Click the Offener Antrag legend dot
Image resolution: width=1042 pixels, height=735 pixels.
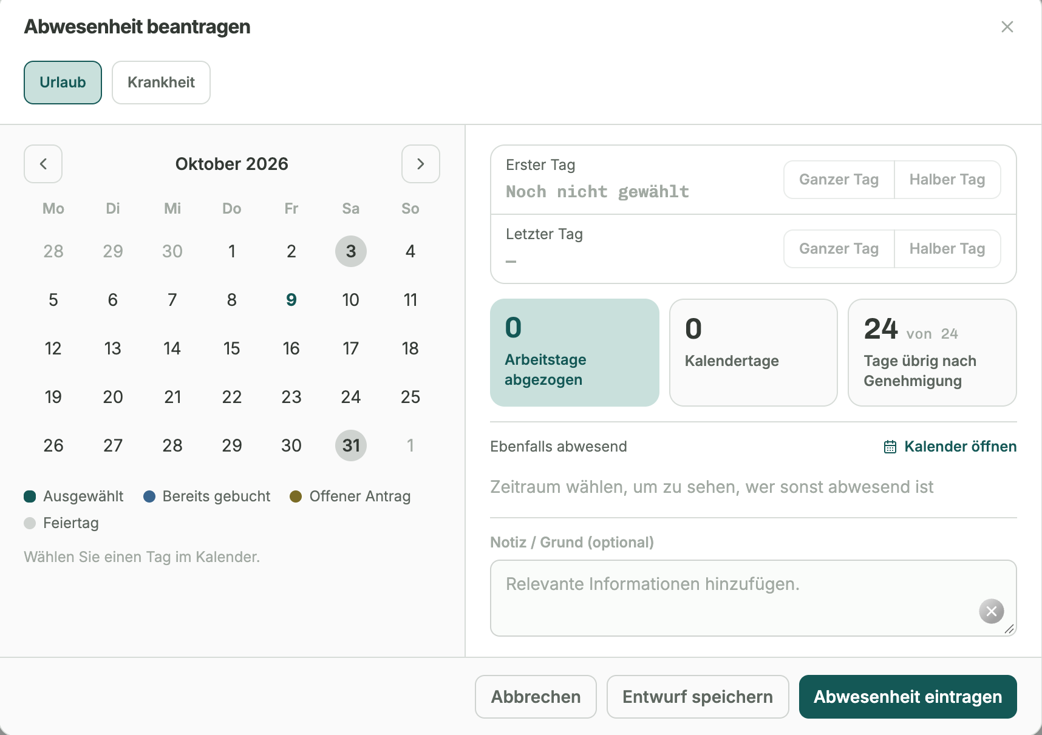point(296,496)
